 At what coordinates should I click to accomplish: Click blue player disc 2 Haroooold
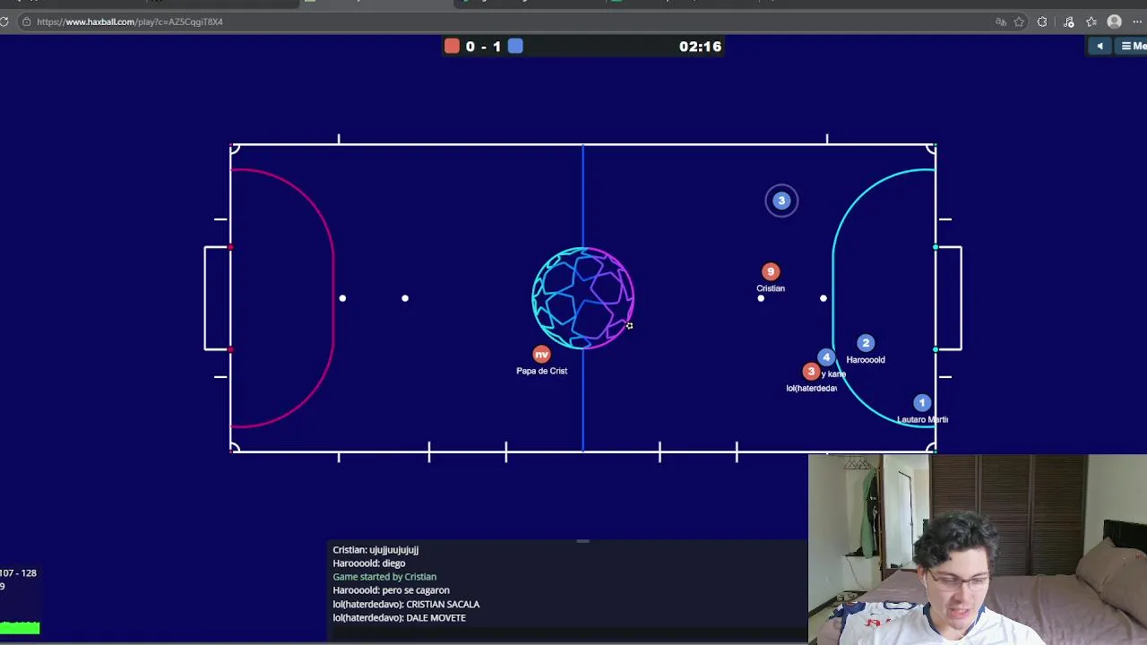(x=866, y=343)
